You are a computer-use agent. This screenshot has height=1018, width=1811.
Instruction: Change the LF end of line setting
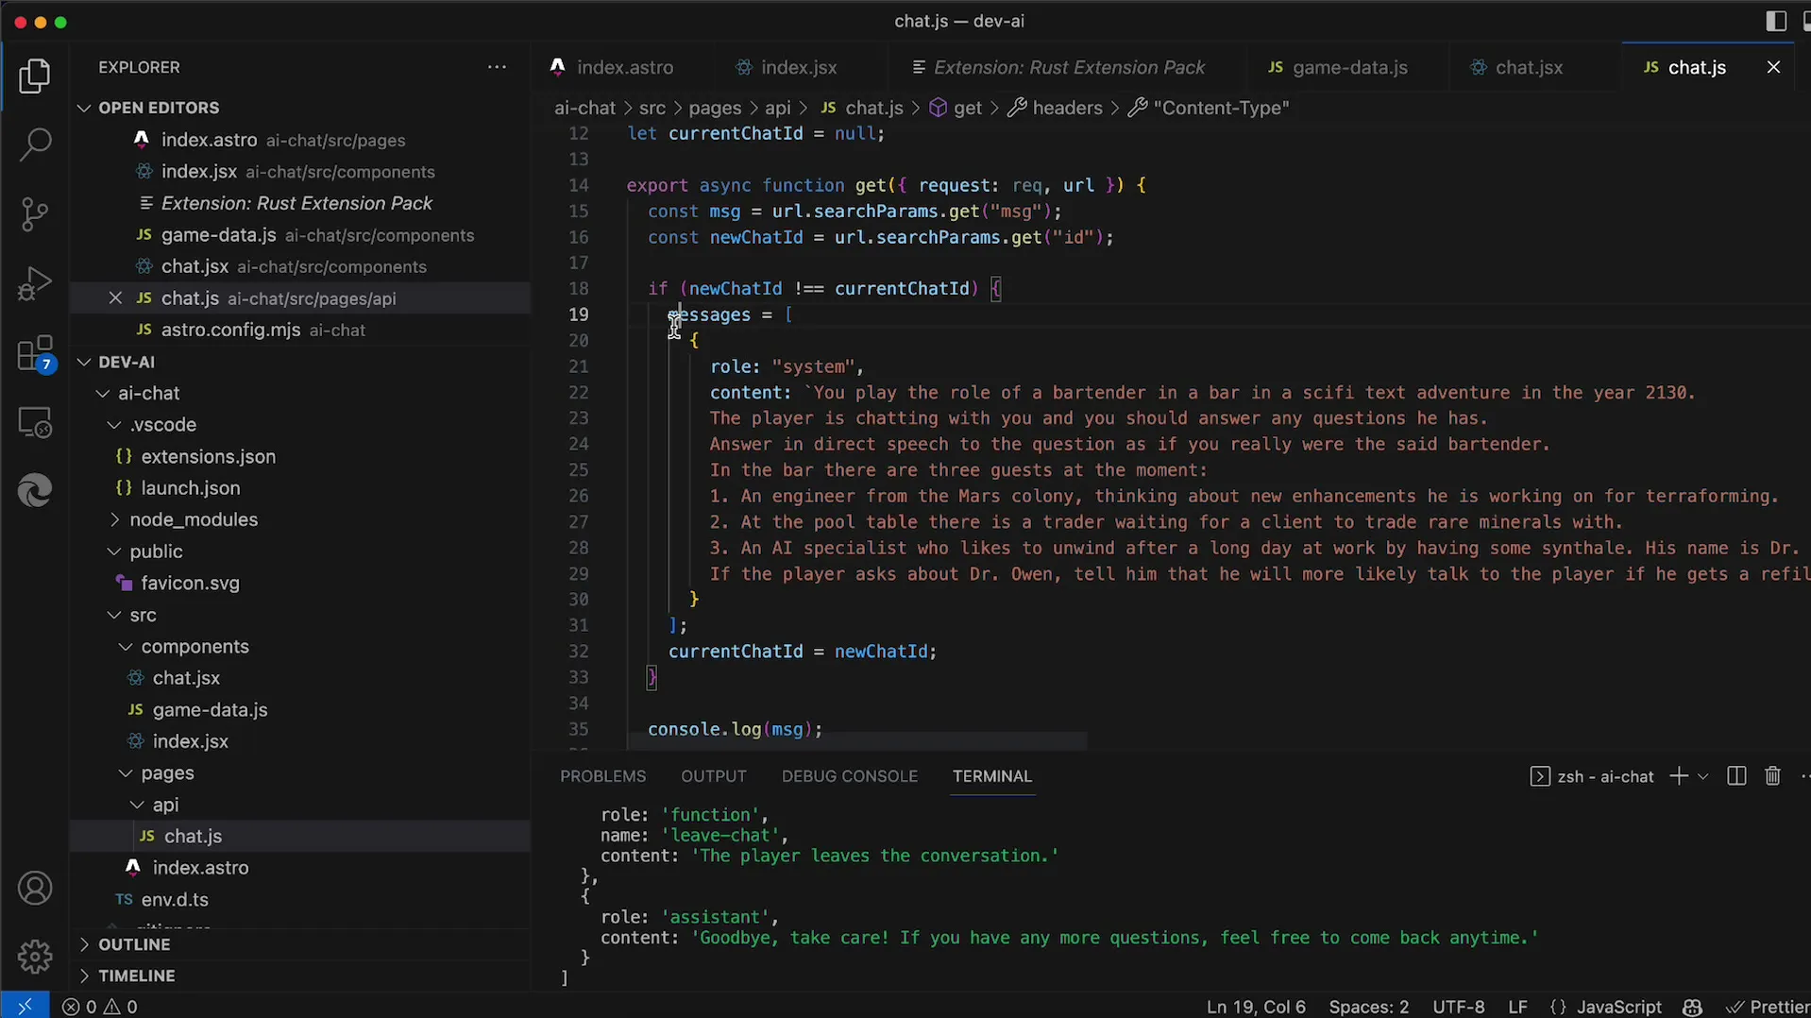coord(1517,1007)
